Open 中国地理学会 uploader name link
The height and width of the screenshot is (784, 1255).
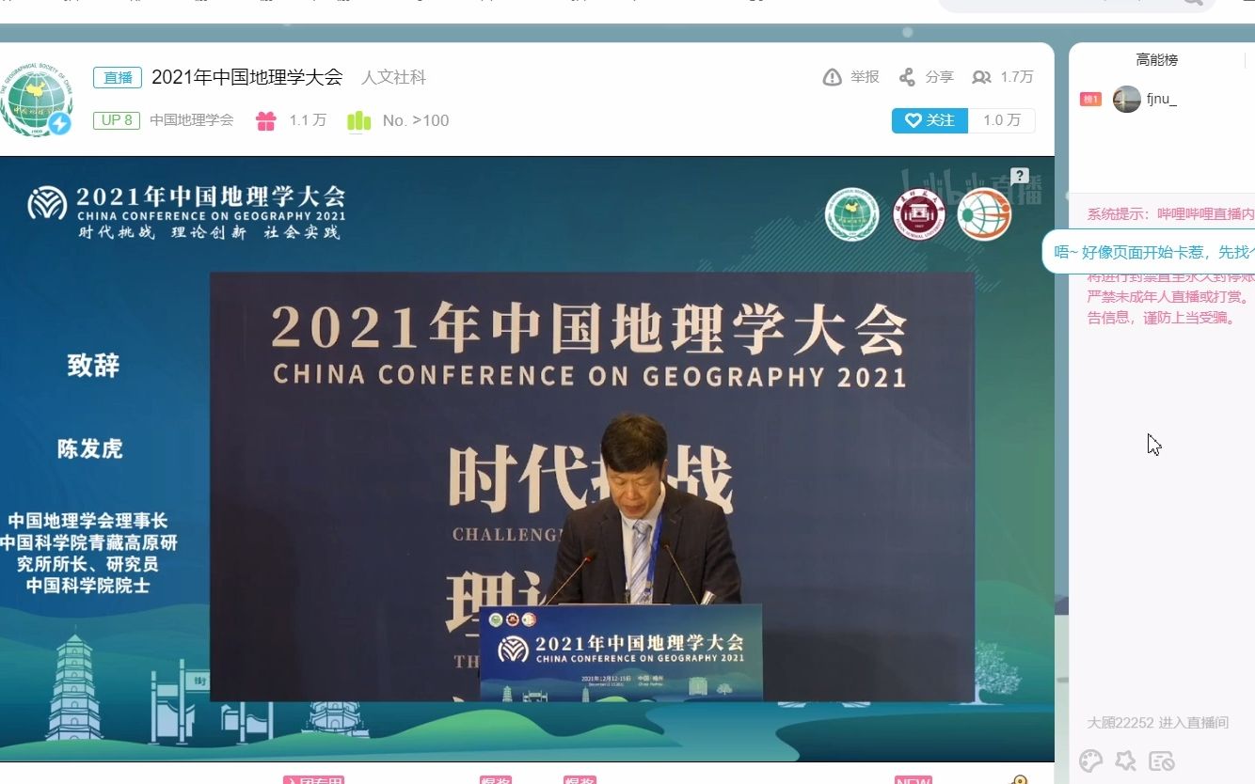click(x=192, y=120)
